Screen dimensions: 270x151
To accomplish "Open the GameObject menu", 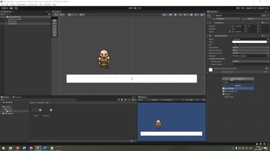I will coord(22,5).
